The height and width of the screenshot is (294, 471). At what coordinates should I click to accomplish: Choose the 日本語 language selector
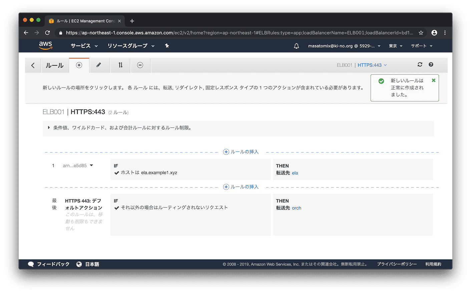pos(92,264)
